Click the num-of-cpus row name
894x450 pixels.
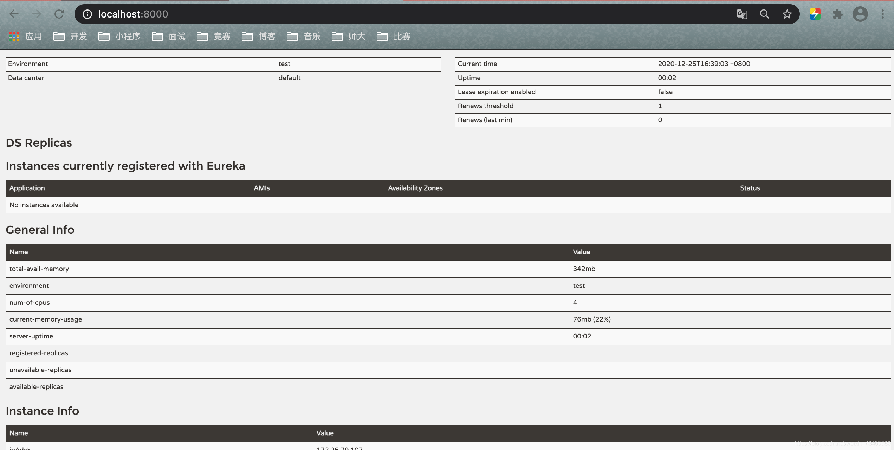pyautogui.click(x=30, y=303)
